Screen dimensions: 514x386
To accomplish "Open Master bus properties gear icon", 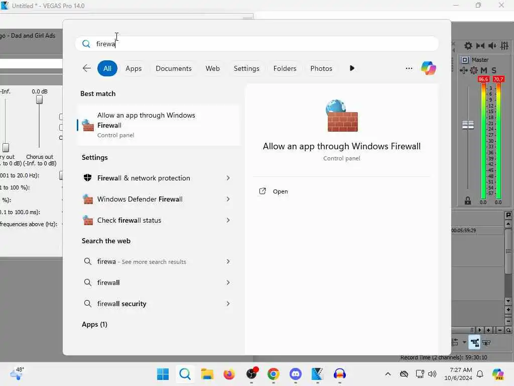I will pyautogui.click(x=468, y=46).
